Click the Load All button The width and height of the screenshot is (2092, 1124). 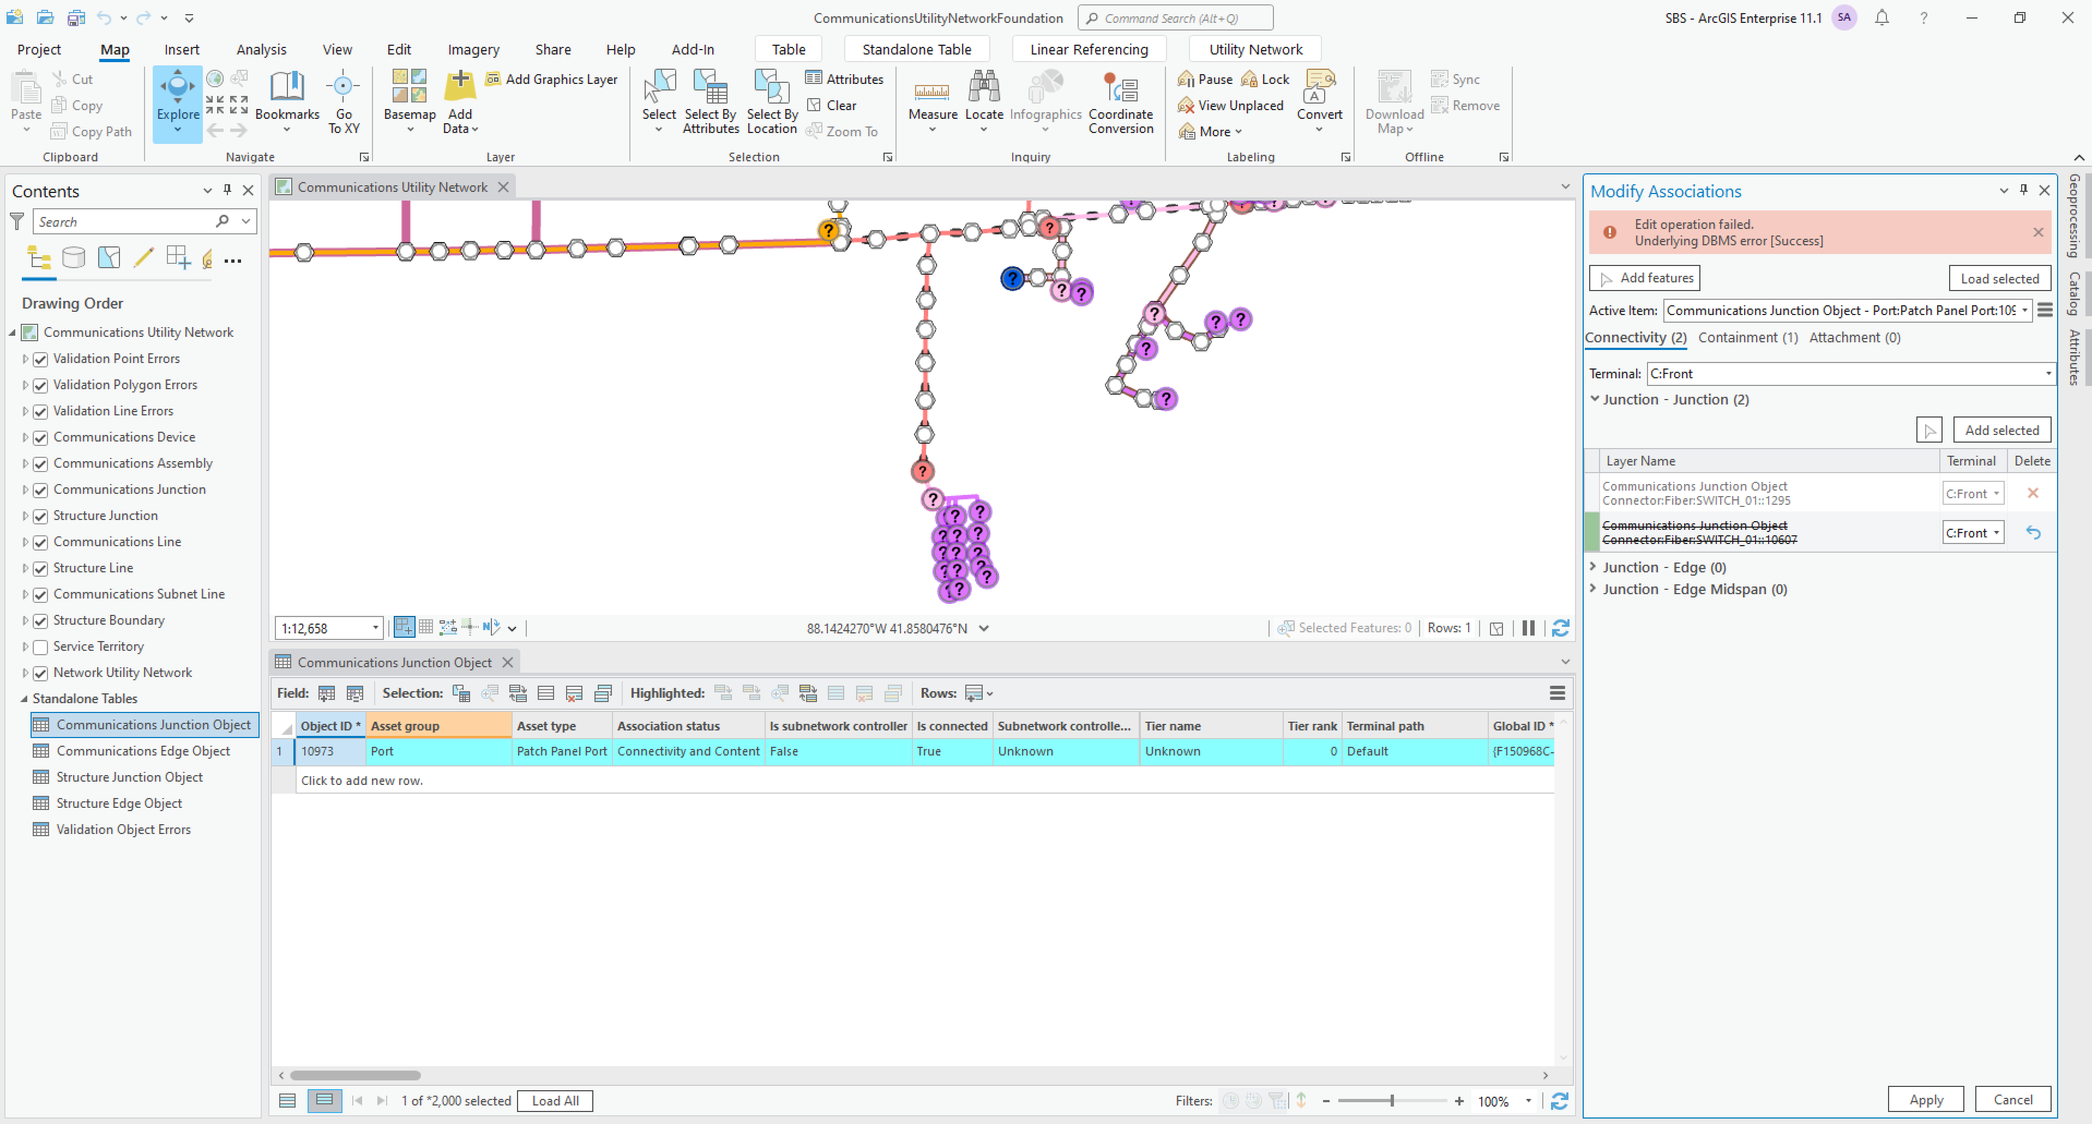(556, 1101)
